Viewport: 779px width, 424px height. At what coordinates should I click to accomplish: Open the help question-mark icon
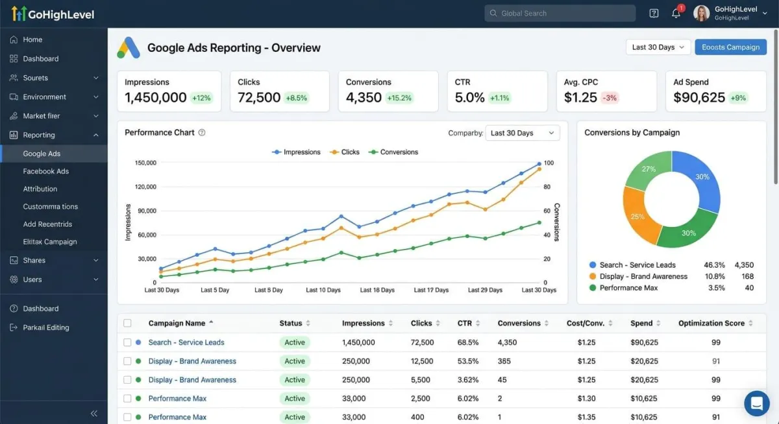coord(654,13)
